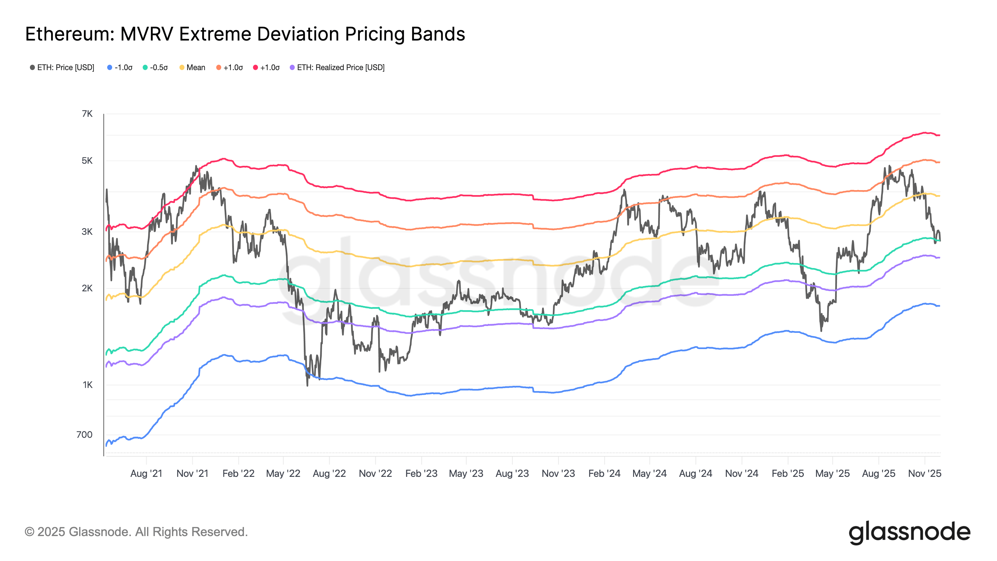Image resolution: width=997 pixels, height=561 pixels.
Task: Select the Feb '24 x-axis tick
Action: point(604,473)
